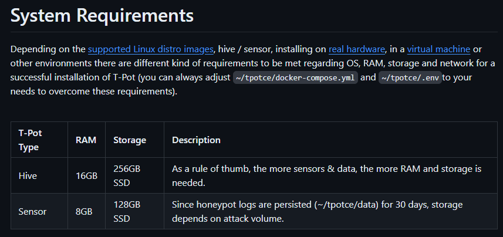503x237 pixels.
Task: Click the honeypot logs description cell
Action: point(330,212)
